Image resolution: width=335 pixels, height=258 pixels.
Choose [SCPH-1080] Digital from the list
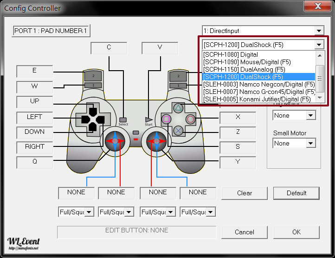tap(258, 54)
